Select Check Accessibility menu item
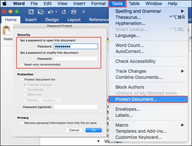The width and height of the screenshot is (192, 146). tap(148, 61)
